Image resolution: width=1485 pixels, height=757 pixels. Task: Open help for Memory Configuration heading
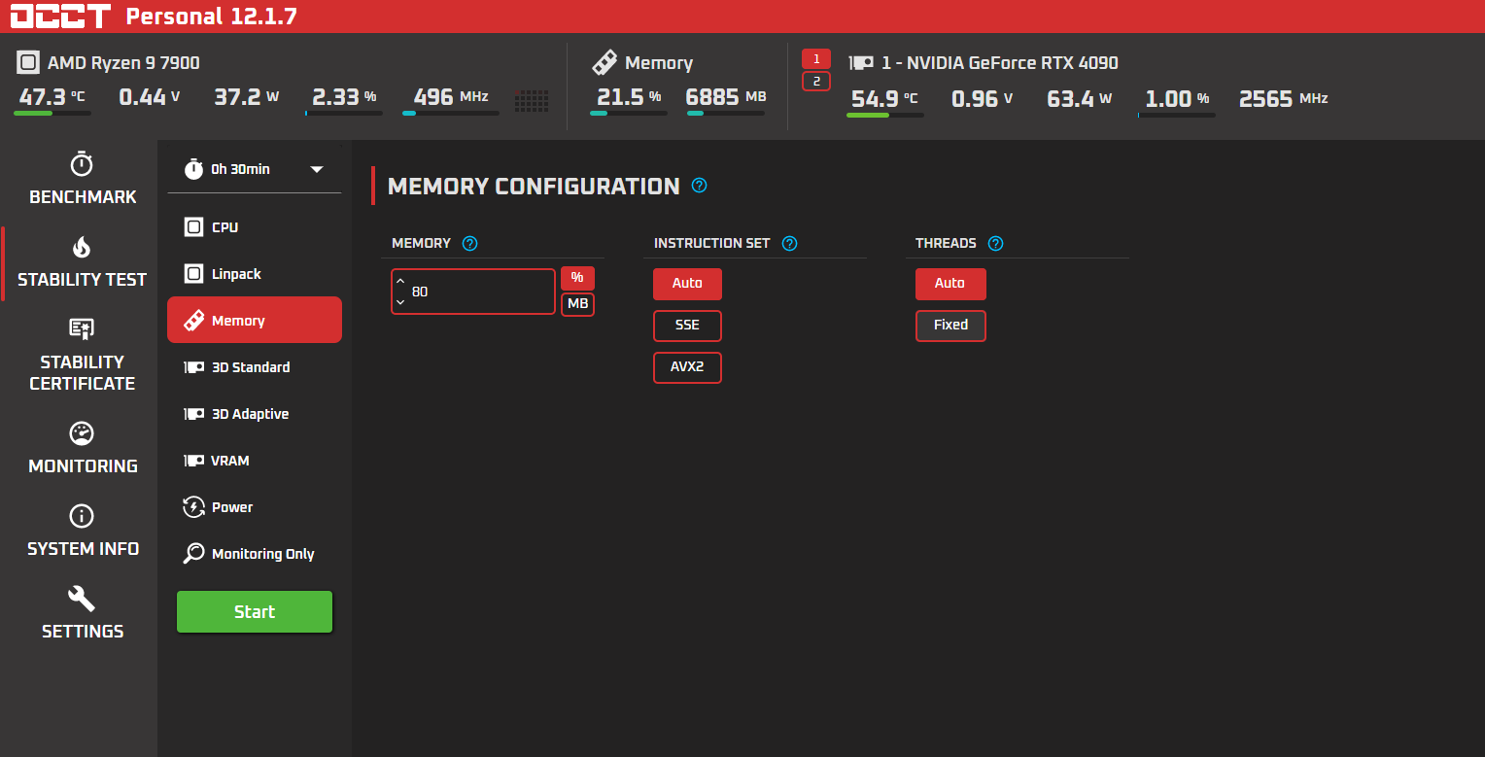(699, 185)
